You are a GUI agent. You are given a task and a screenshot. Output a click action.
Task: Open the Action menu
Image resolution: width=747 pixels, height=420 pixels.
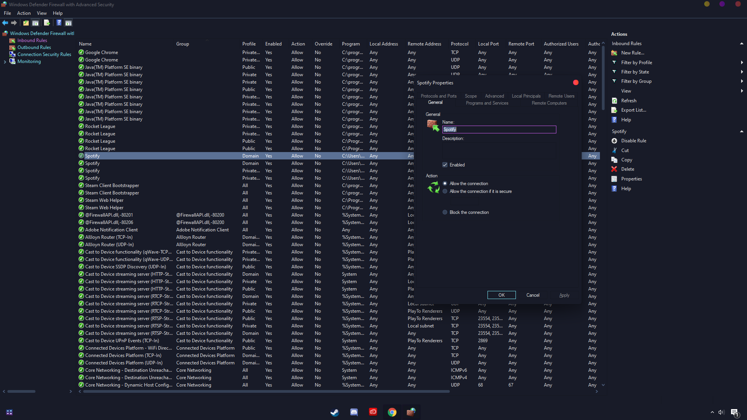[x=24, y=13]
